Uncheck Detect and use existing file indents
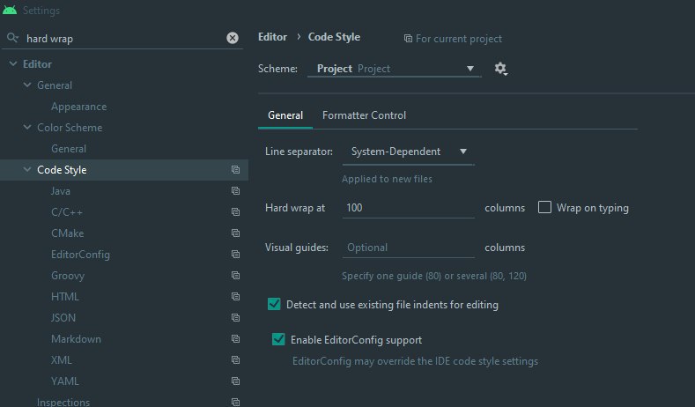The width and height of the screenshot is (695, 407). point(274,304)
